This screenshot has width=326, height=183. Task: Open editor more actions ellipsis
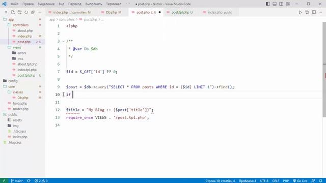pyautogui.click(x=320, y=12)
